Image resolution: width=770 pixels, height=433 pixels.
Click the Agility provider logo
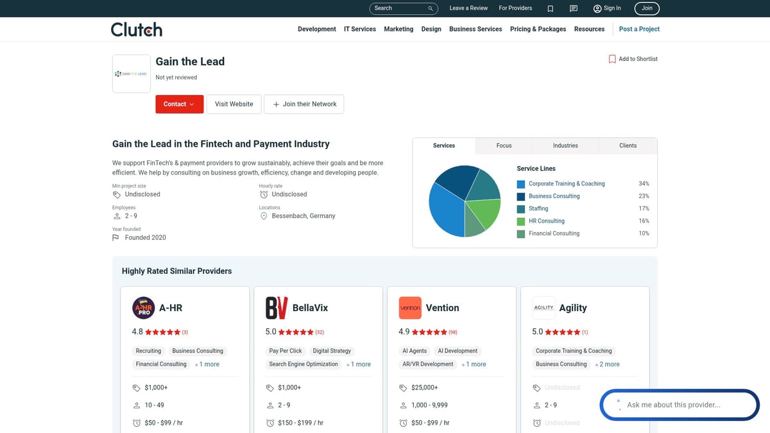(543, 308)
